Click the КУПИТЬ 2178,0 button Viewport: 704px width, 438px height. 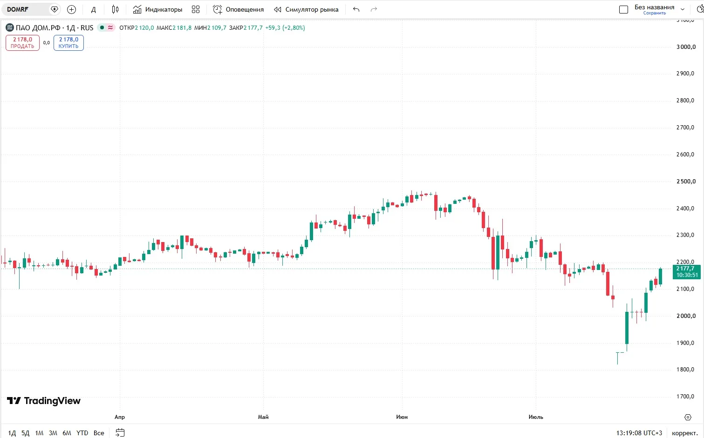click(68, 43)
